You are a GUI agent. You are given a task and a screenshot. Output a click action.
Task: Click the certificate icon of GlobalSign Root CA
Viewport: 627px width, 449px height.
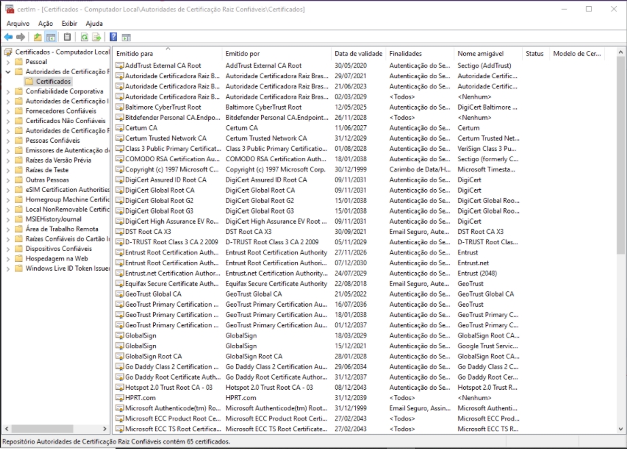pos(119,356)
